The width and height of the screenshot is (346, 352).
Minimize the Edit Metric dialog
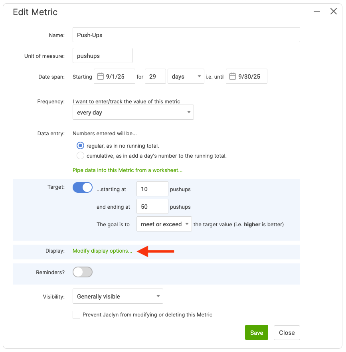[x=317, y=12]
